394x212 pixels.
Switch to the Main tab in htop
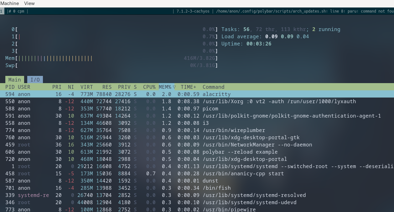click(x=15, y=80)
